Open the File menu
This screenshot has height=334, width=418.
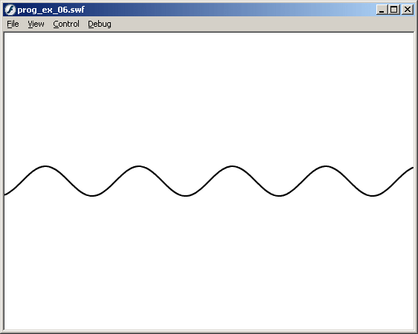tap(13, 24)
